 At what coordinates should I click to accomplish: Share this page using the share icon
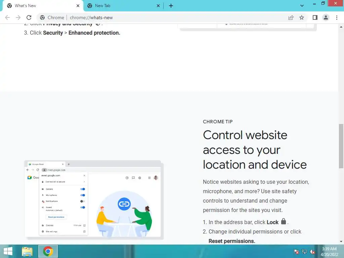point(291,17)
